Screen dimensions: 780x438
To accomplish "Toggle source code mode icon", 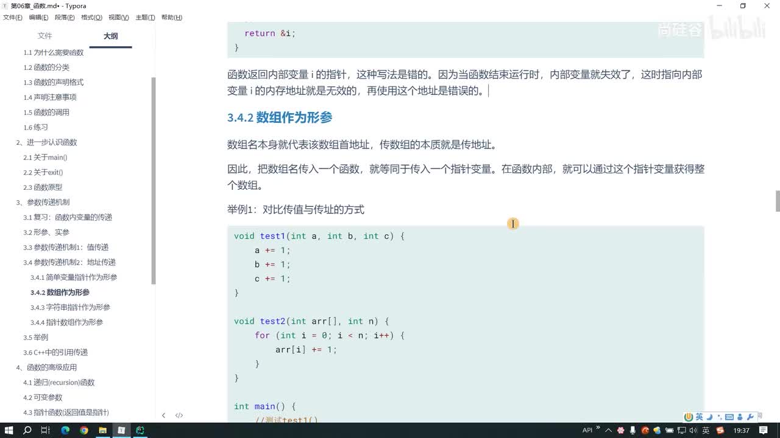I will point(179,415).
